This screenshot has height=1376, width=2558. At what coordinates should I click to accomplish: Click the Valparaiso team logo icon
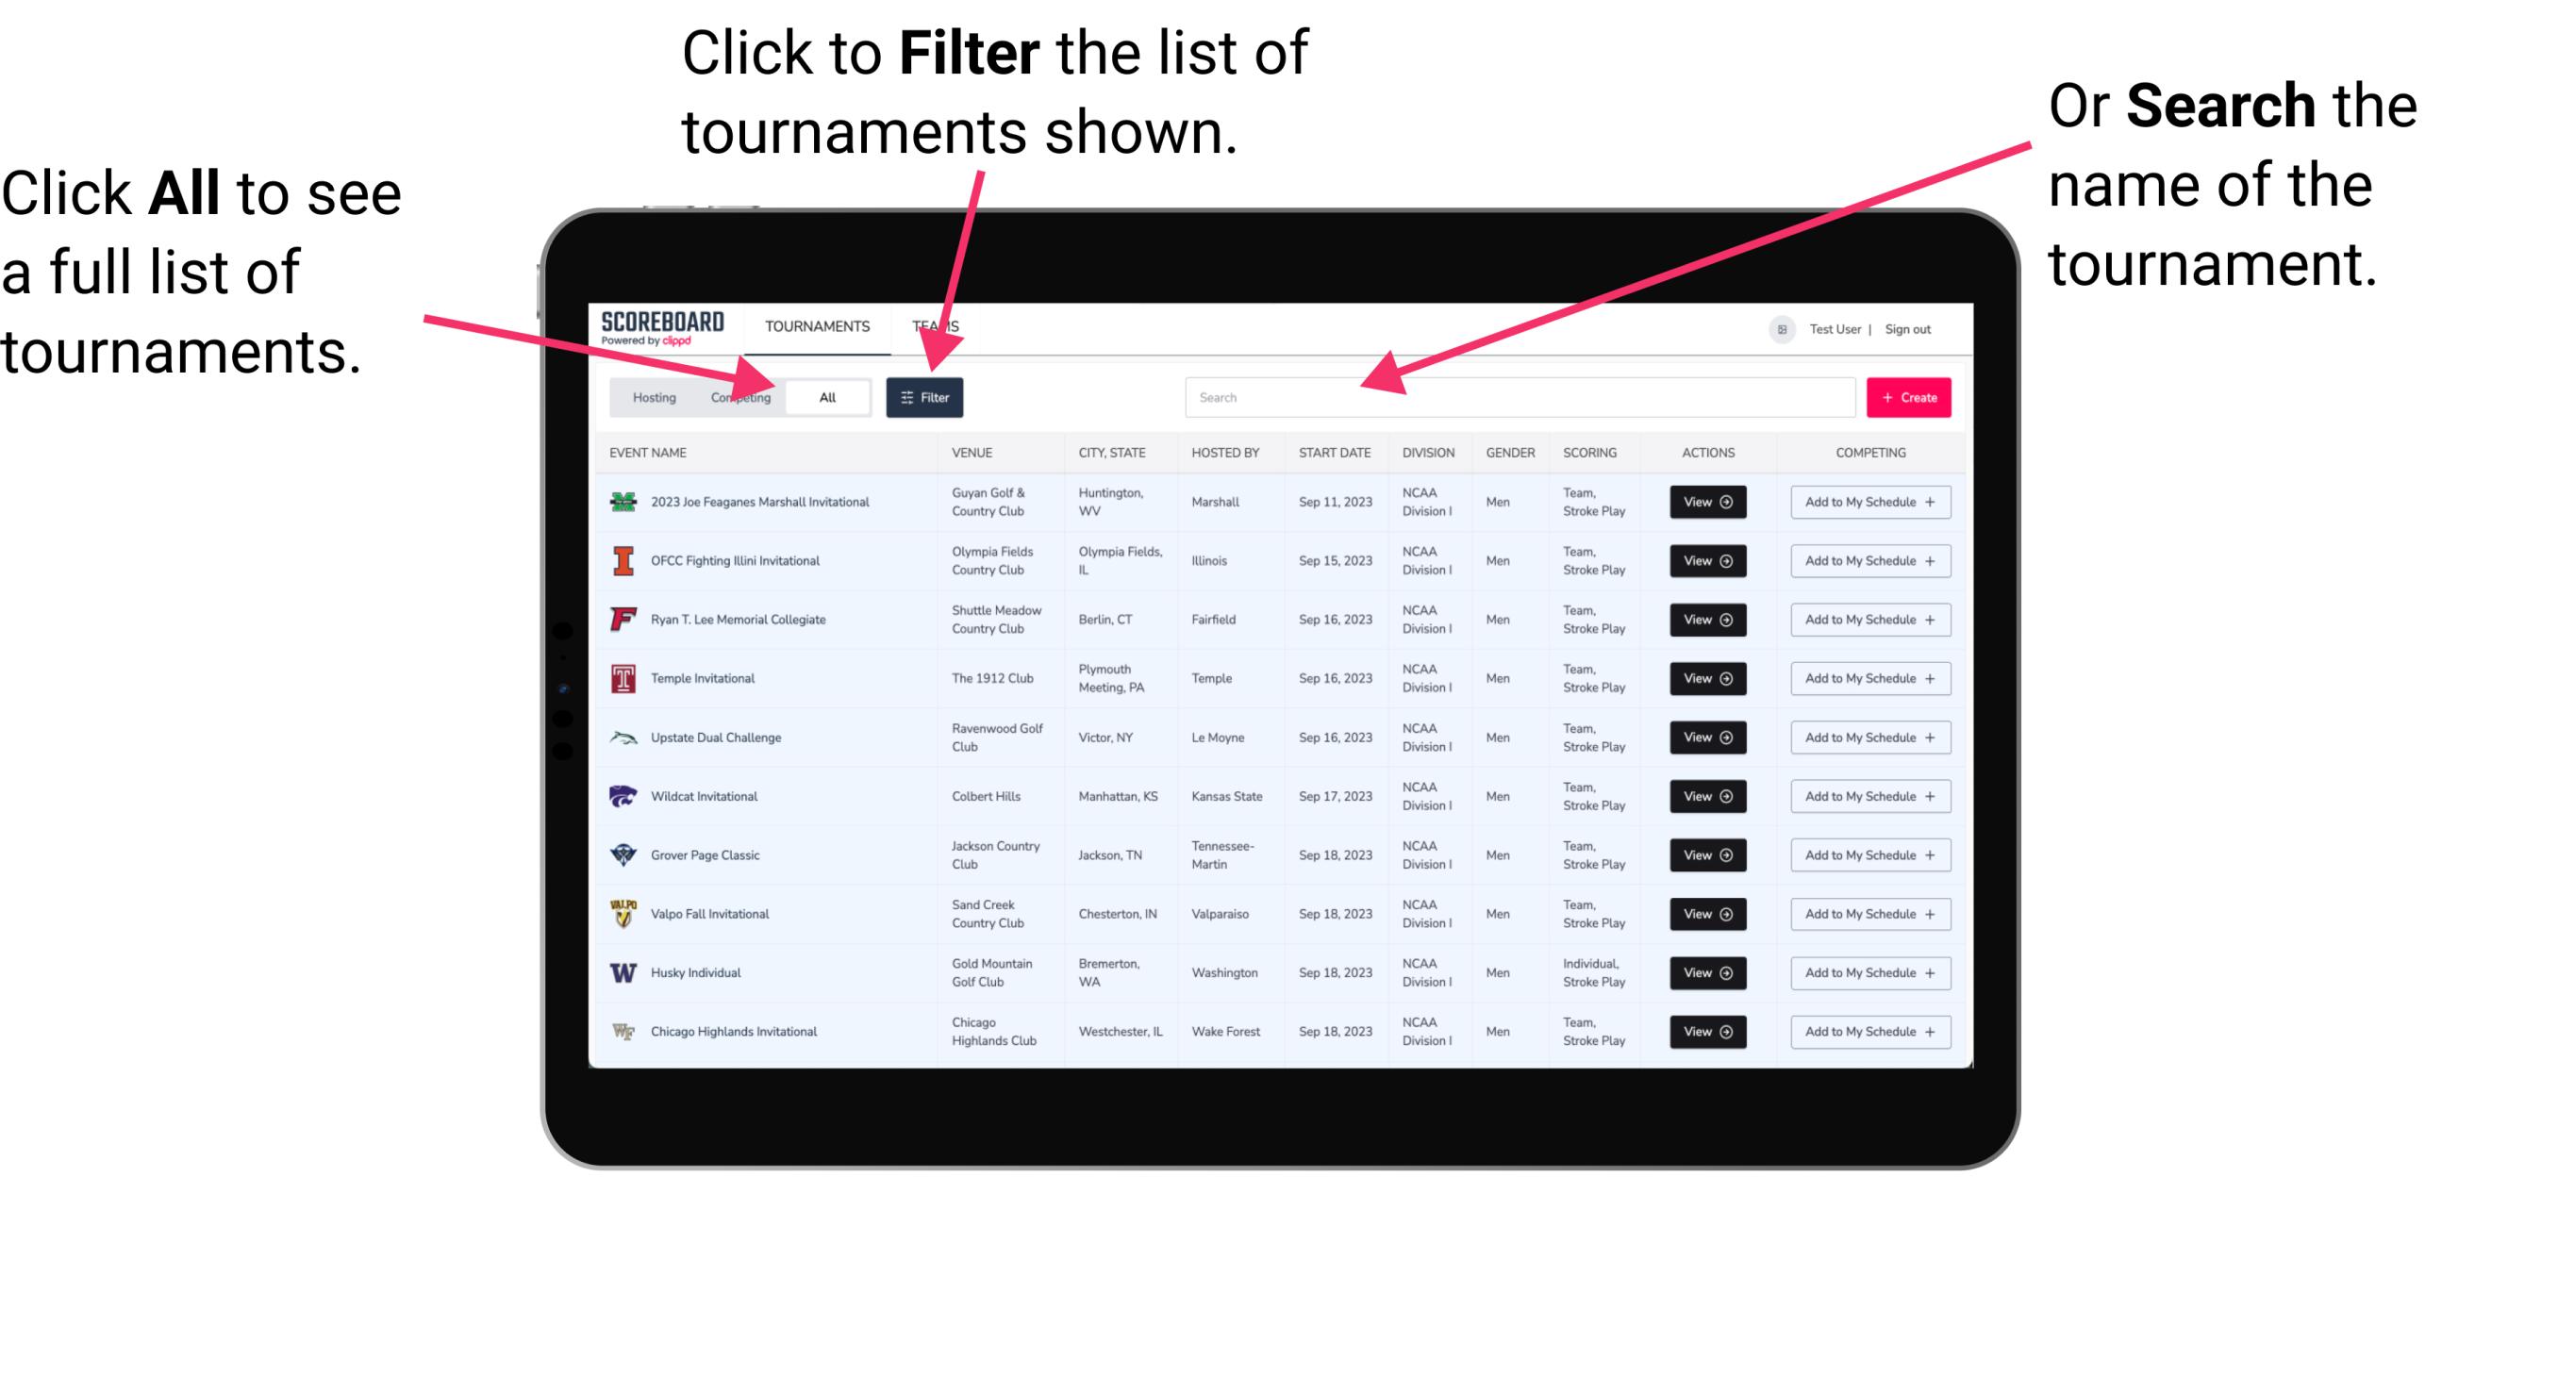pyautogui.click(x=622, y=913)
